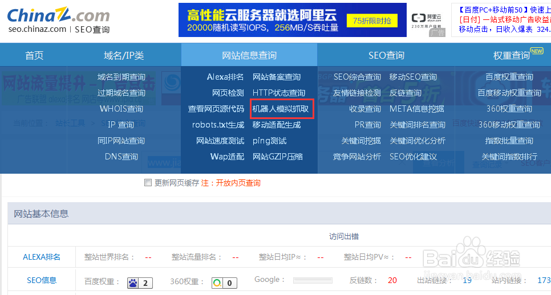Click the 出站链接 value 19
Screen dimensions: 551x295
click(467, 280)
